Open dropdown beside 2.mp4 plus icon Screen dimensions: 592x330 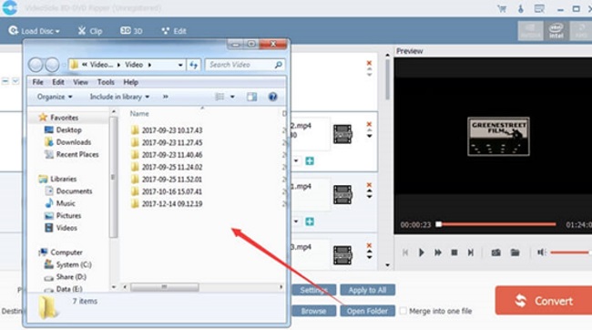tap(296, 161)
